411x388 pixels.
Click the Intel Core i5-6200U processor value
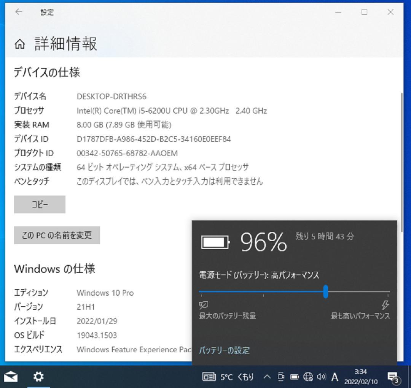tap(172, 111)
